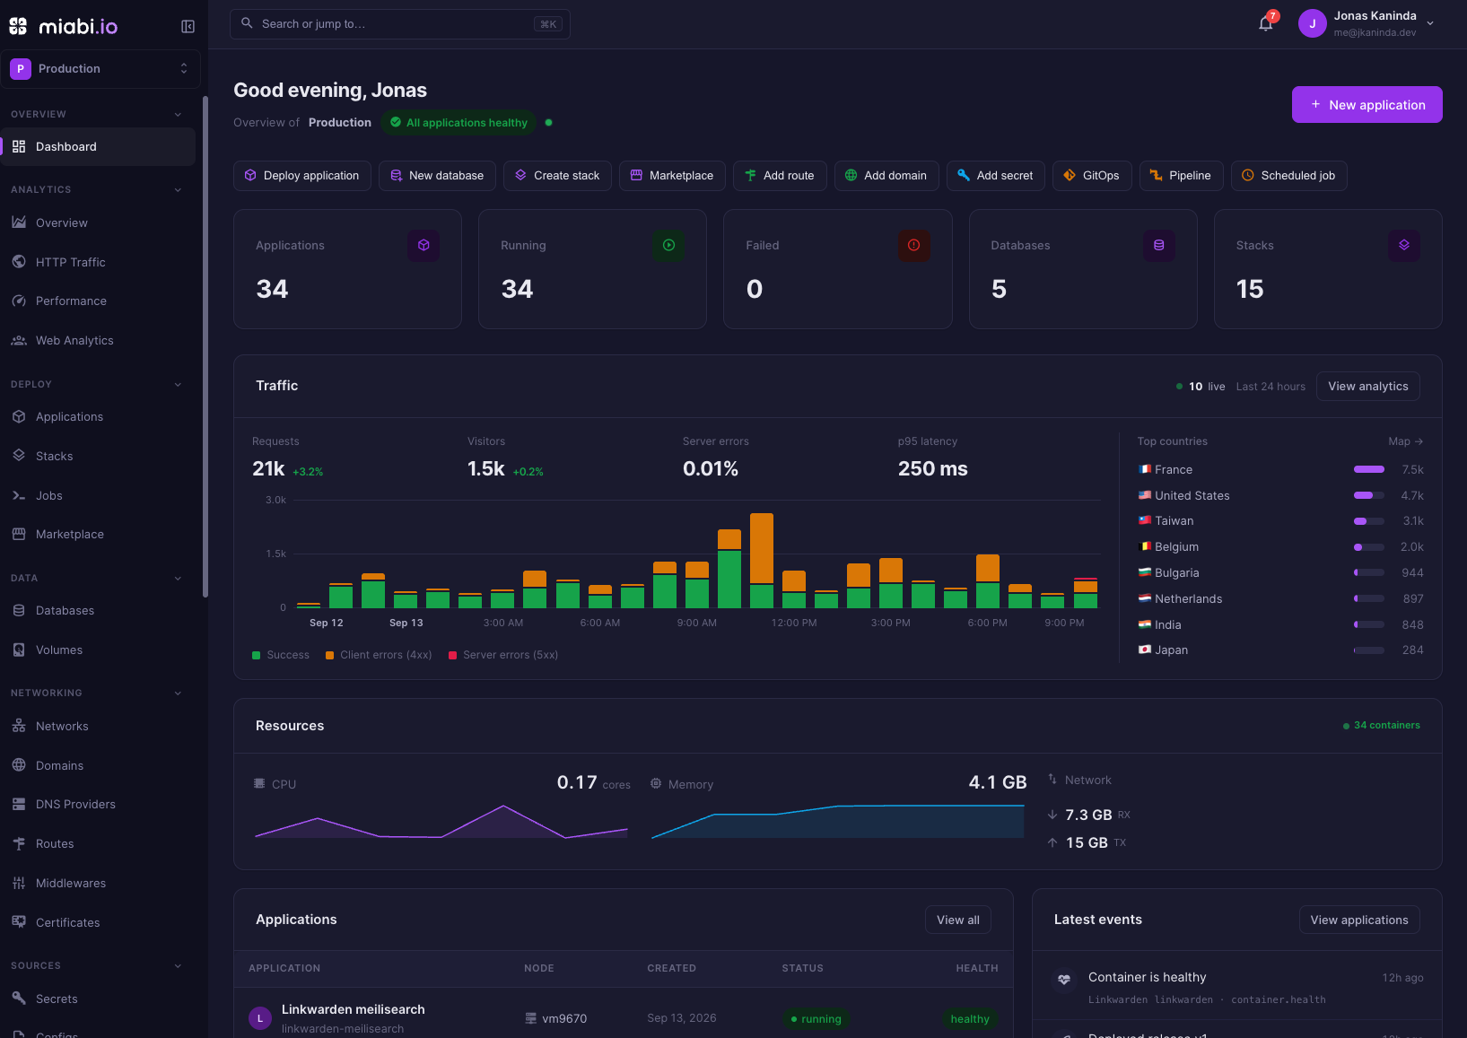Open Deploy application quick action

[302, 176]
